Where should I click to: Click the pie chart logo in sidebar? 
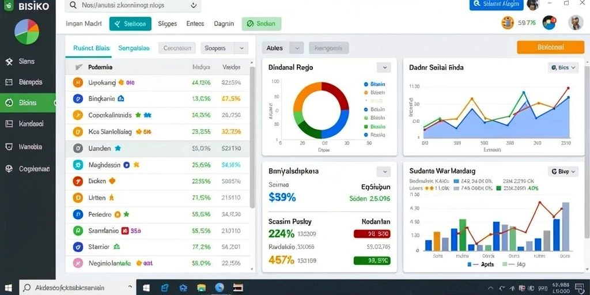pos(27,32)
